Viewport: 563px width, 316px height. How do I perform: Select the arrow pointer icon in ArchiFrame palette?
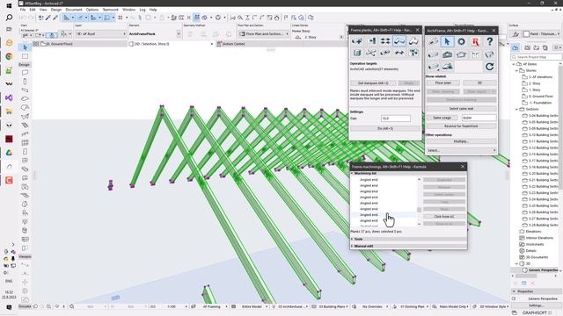tap(447, 41)
